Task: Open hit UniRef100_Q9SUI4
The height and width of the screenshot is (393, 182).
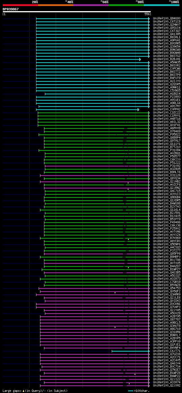Action: 167,28
